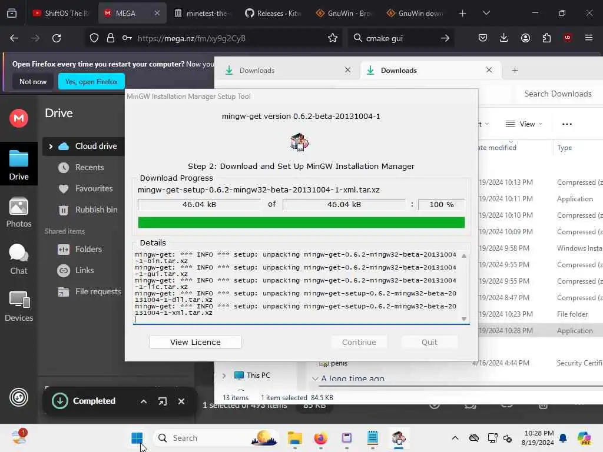Click View Licence button

pos(196,342)
